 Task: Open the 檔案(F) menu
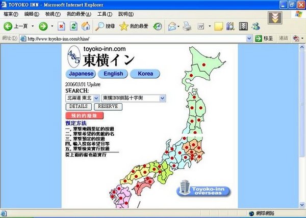(11, 14)
